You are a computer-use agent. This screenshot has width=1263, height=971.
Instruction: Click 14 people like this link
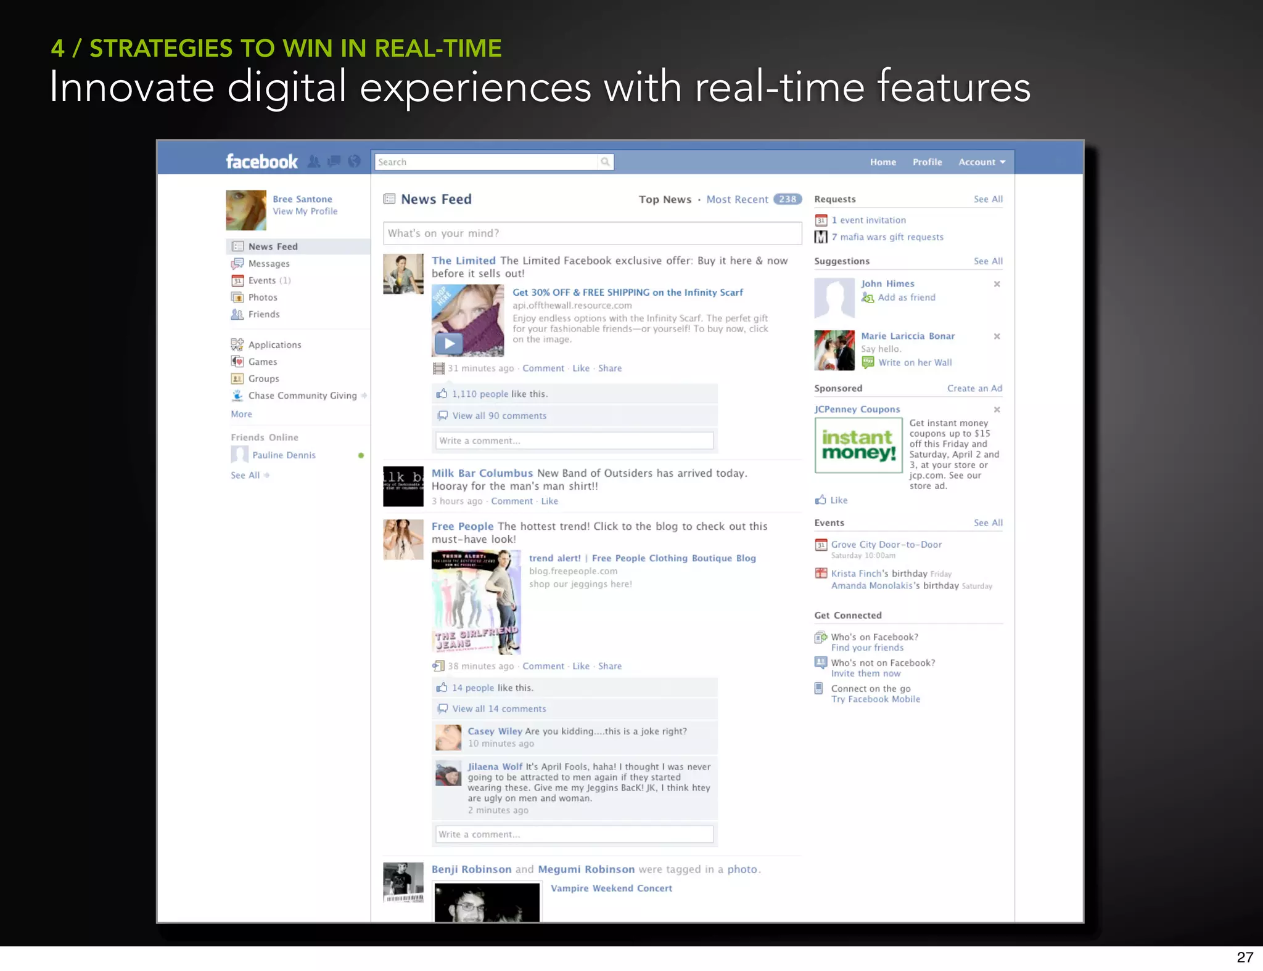coord(472,688)
